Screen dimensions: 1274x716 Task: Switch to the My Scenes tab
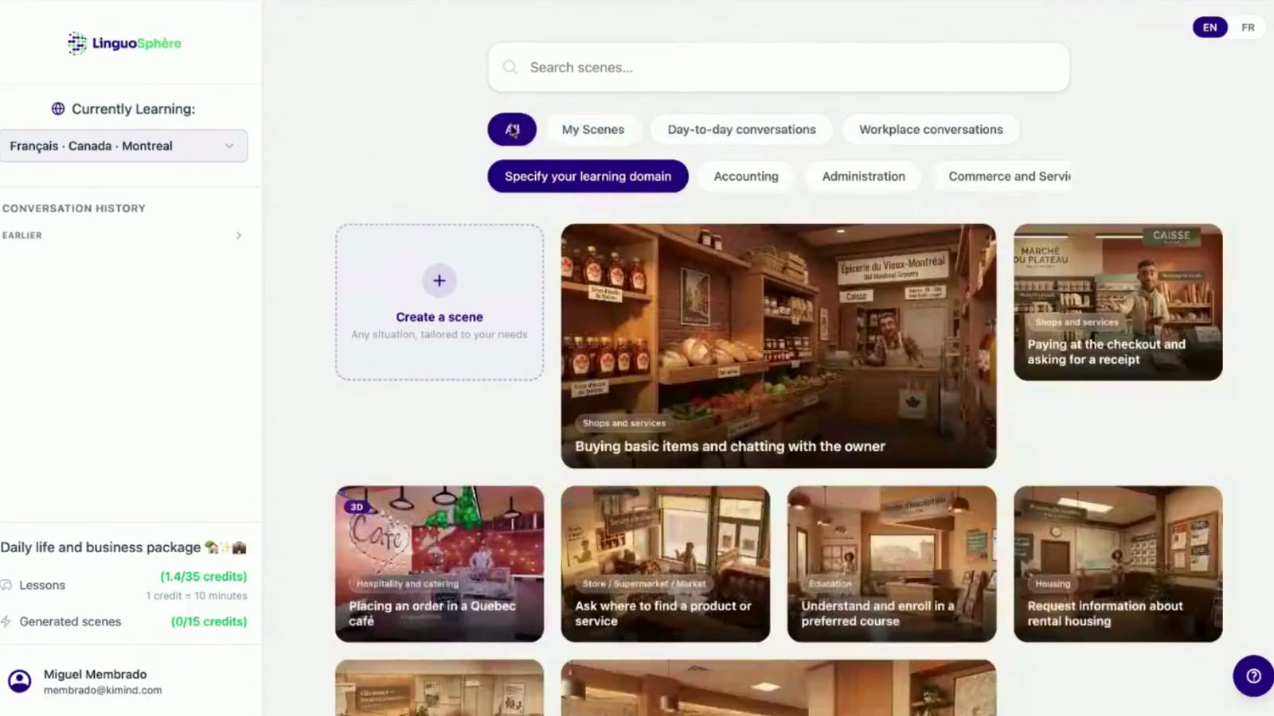[x=593, y=130]
